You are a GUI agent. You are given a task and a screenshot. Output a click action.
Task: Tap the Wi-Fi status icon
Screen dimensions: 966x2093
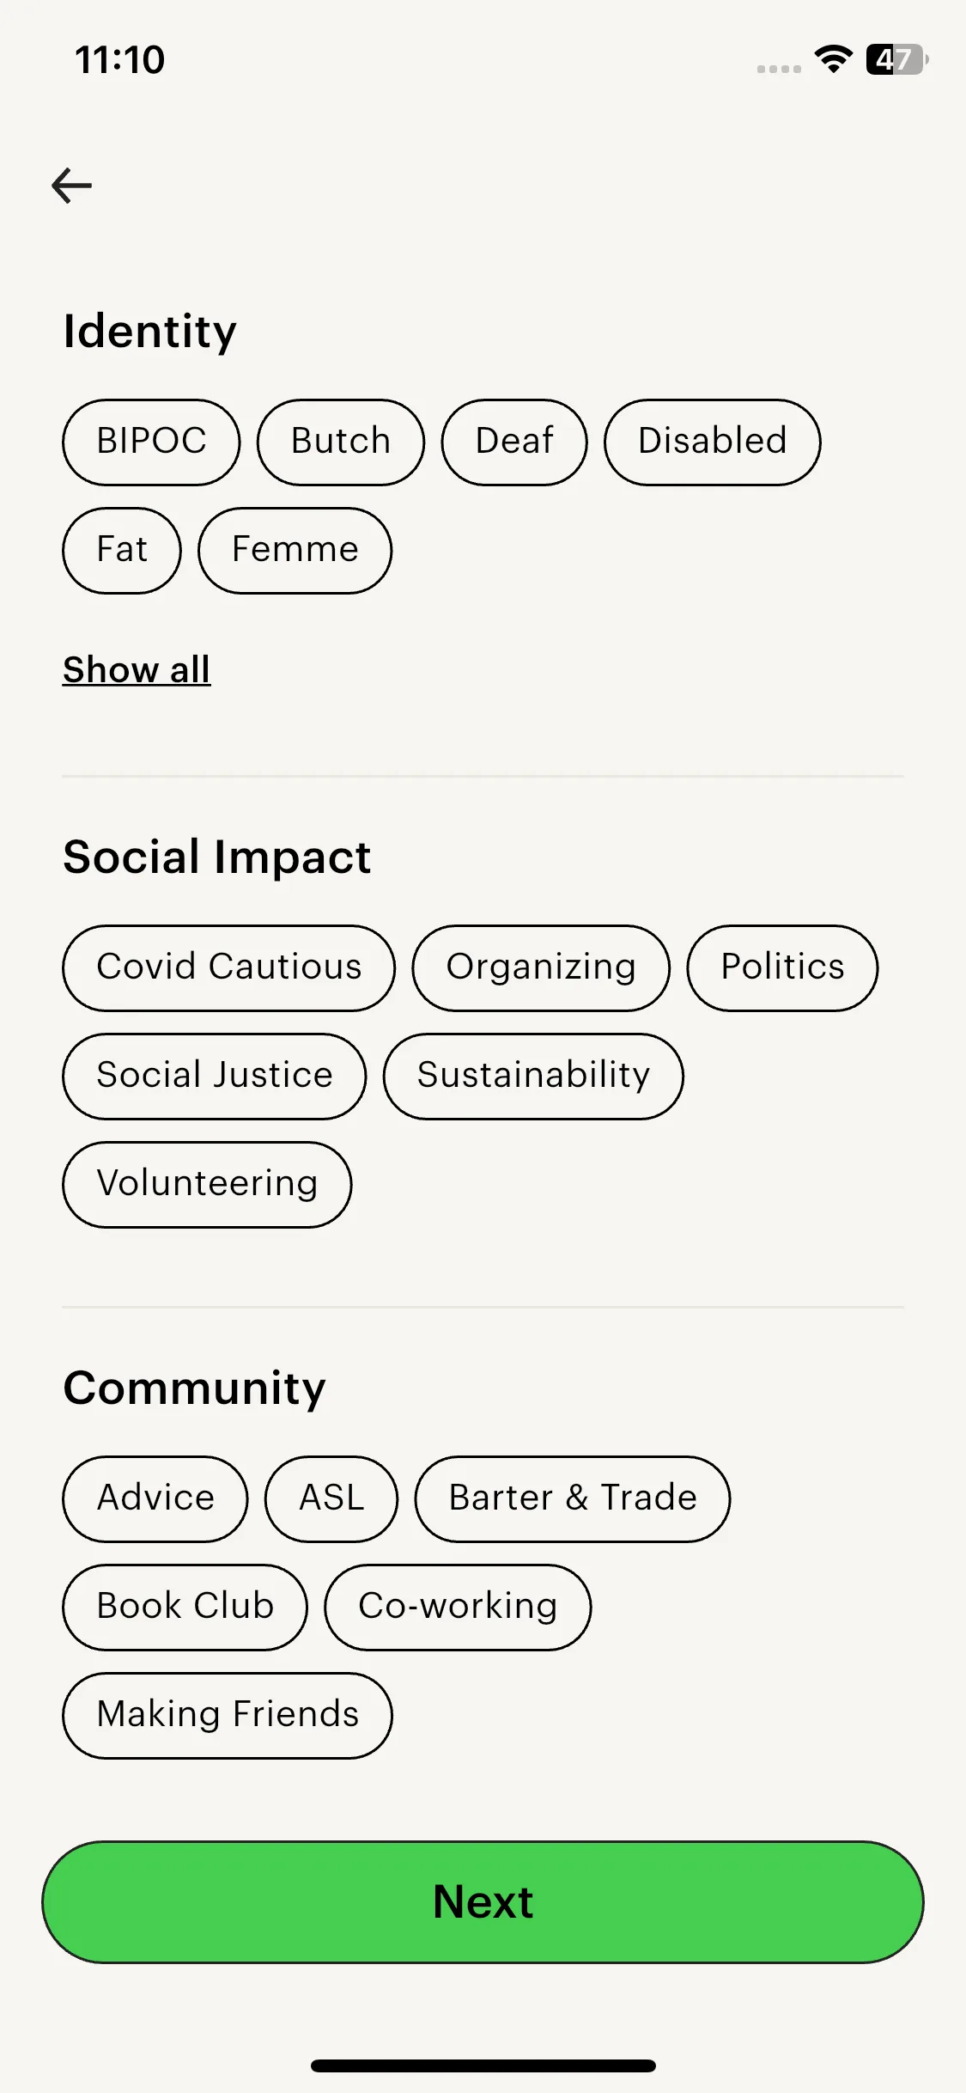pos(833,59)
